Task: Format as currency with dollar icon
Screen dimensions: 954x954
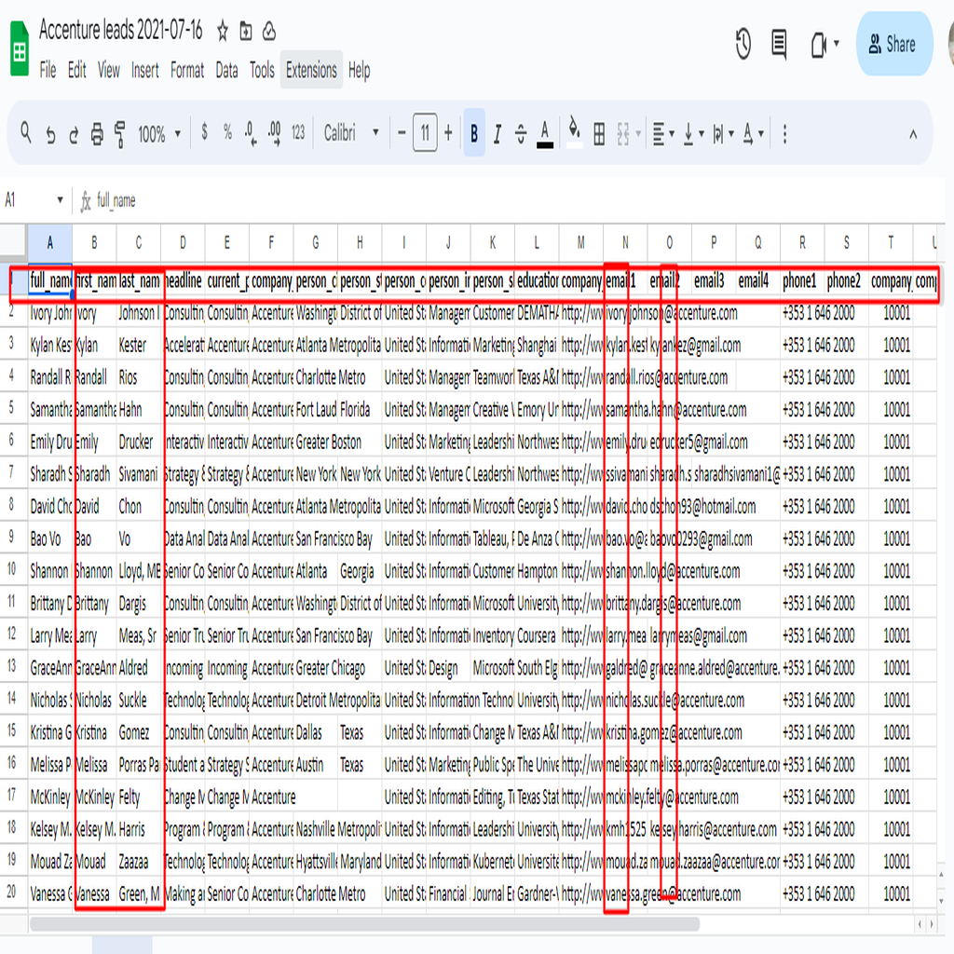Action: [x=204, y=131]
